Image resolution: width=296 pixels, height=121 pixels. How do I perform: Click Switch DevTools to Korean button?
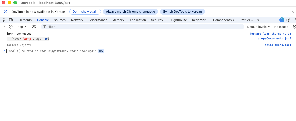pyautogui.click(x=182, y=12)
